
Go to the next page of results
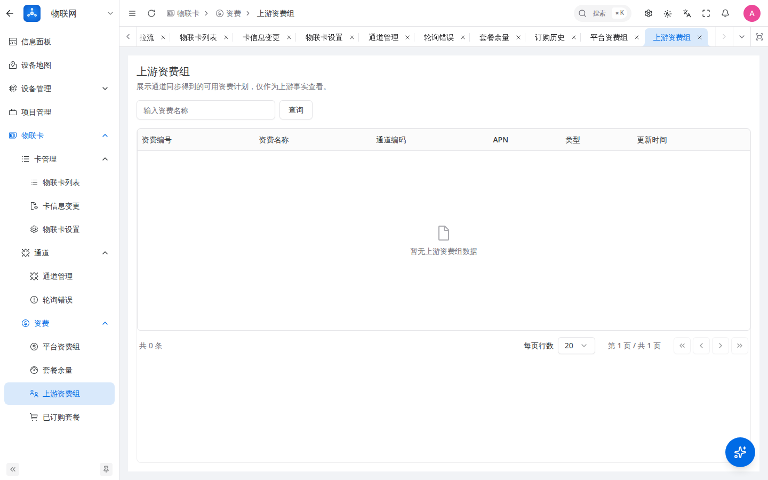coord(721,346)
